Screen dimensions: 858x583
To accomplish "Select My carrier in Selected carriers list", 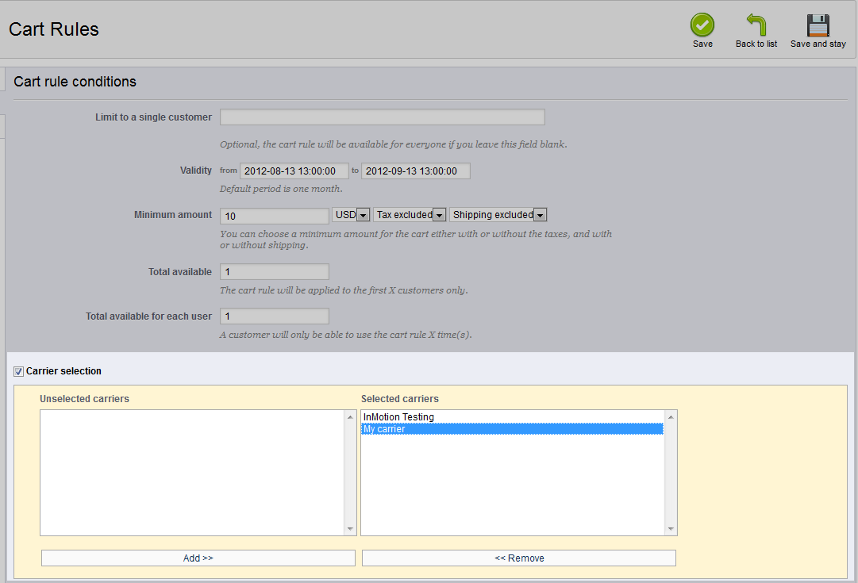I will pos(512,429).
